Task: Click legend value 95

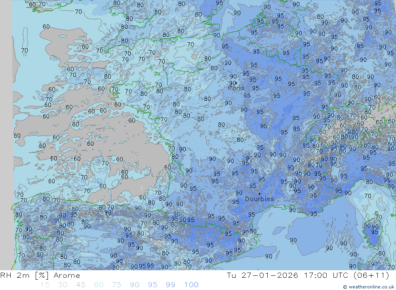Action: click(x=152, y=285)
